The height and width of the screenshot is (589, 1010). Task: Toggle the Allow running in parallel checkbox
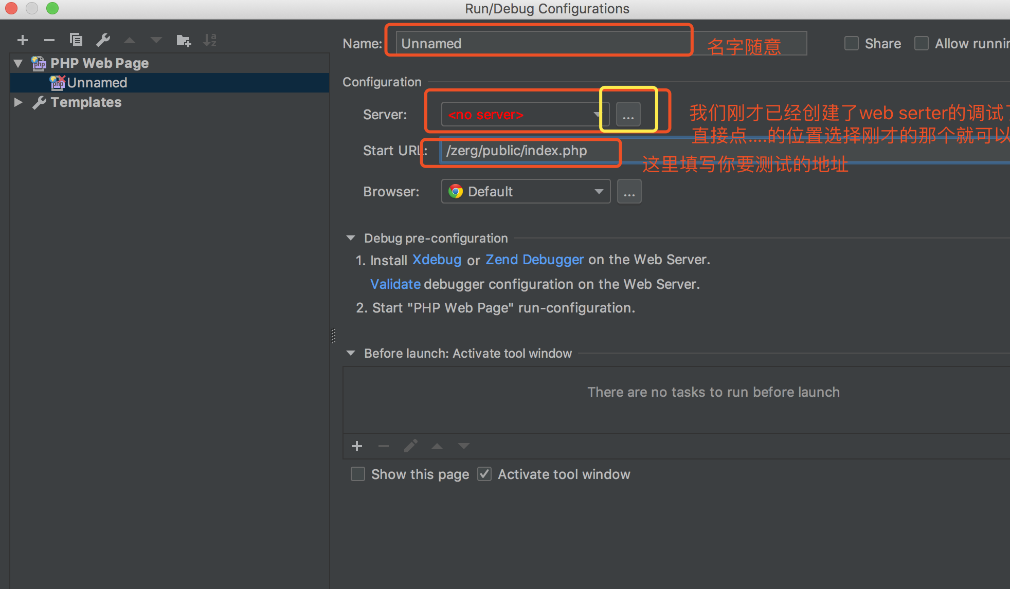click(922, 43)
